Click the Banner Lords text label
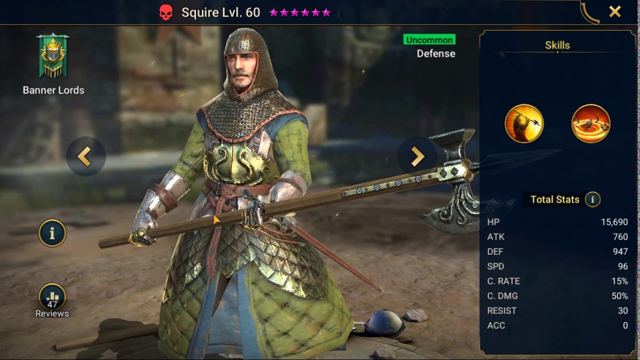 (53, 90)
